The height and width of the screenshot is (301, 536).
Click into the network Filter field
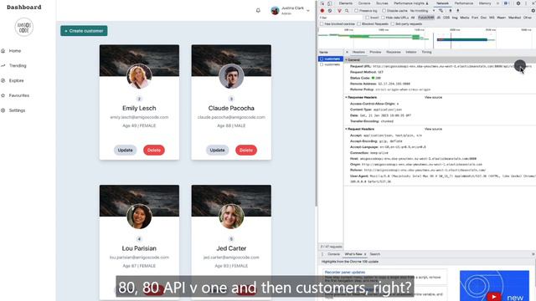pyautogui.click(x=341, y=18)
